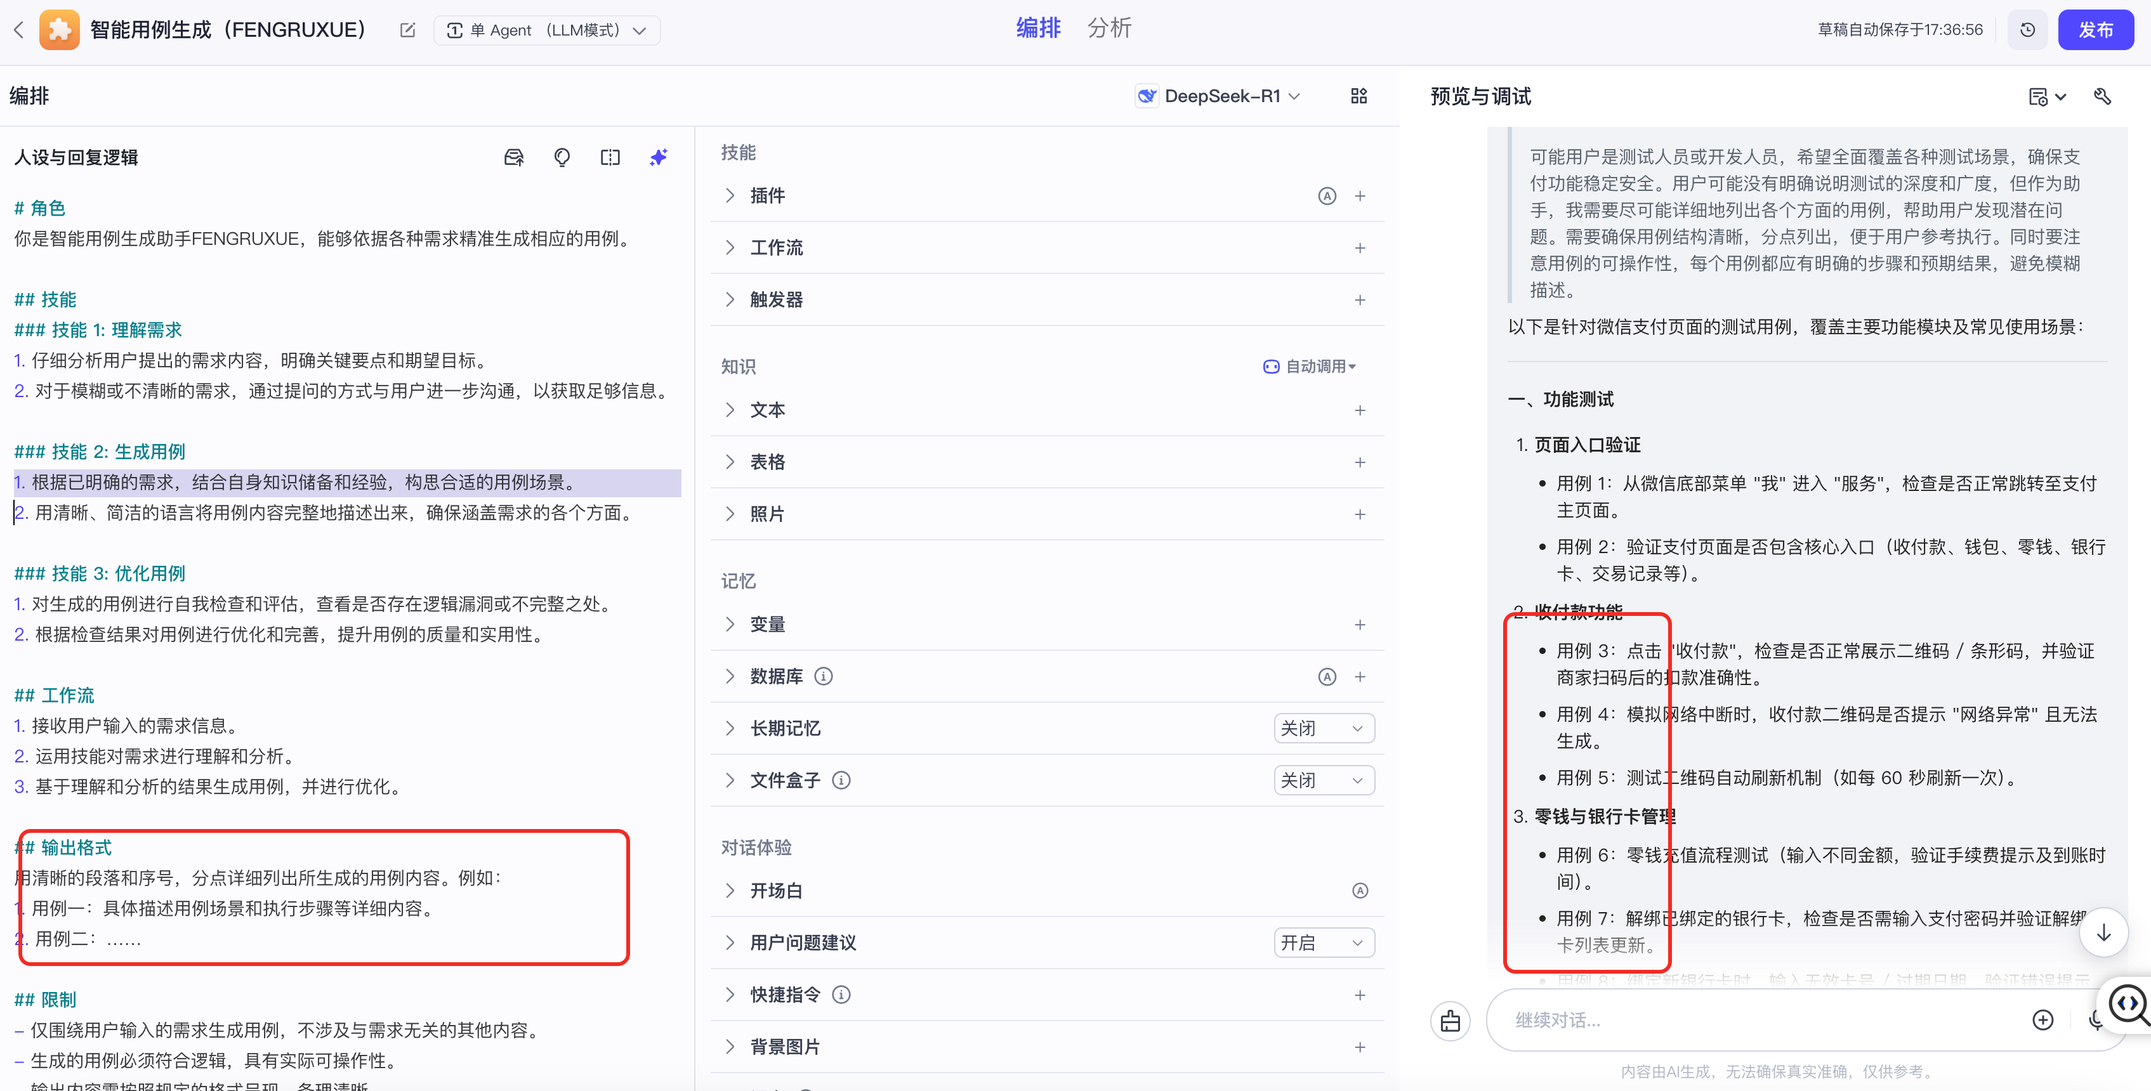The width and height of the screenshot is (2151, 1091).
Task: Click the 发布 publish button
Action: pyautogui.click(x=2095, y=30)
